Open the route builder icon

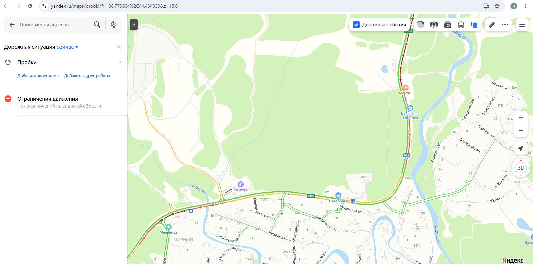click(114, 25)
